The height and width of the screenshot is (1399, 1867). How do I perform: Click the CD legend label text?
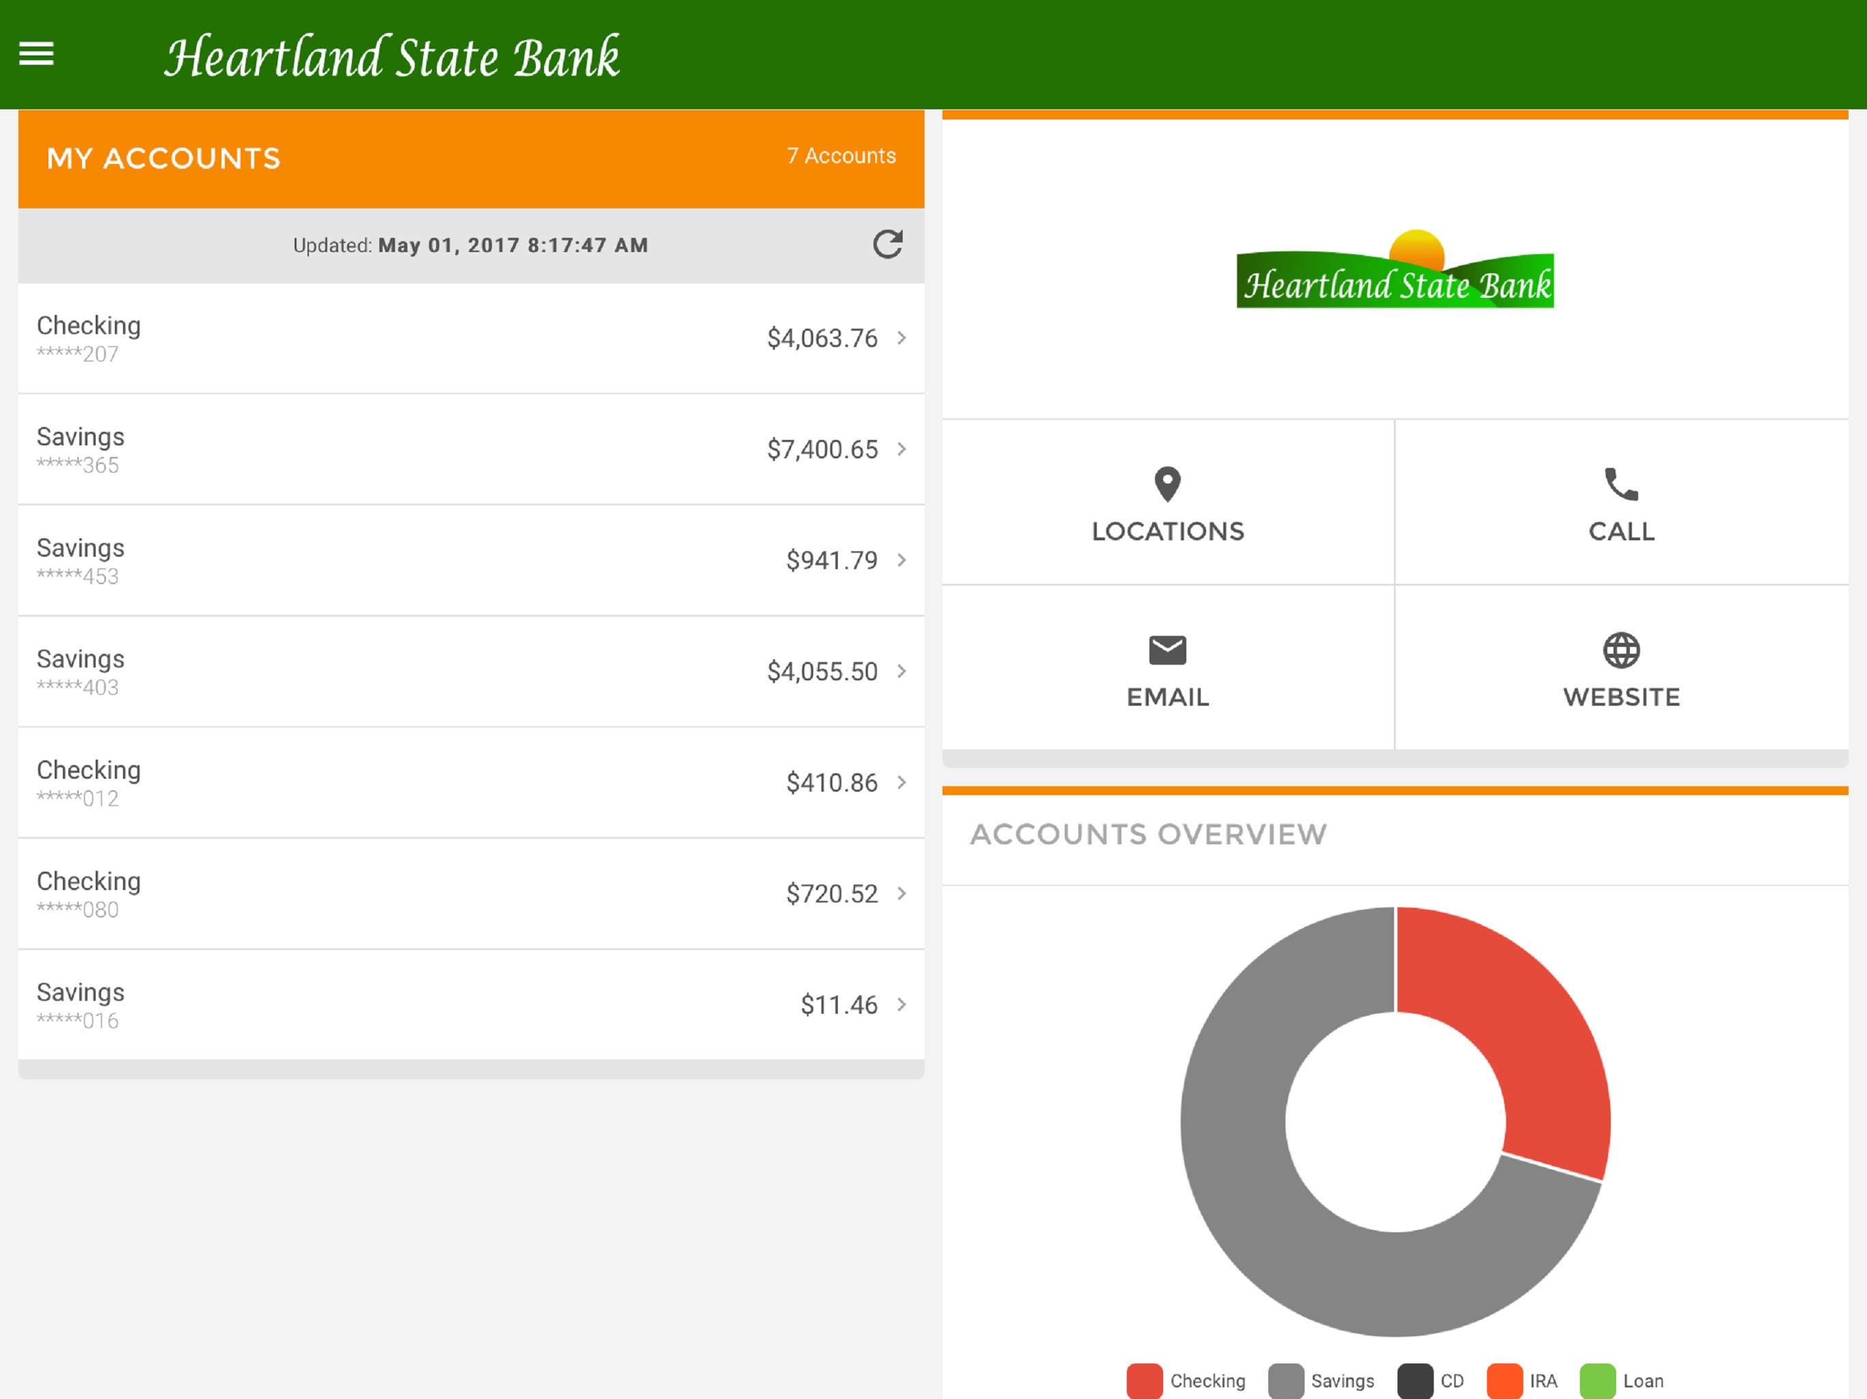coord(1452,1381)
